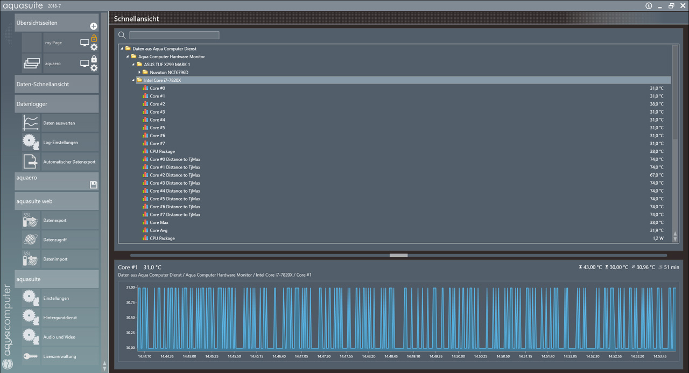The image size is (689, 373).
Task: Select the Core #2 sensor row
Action: click(x=403, y=104)
